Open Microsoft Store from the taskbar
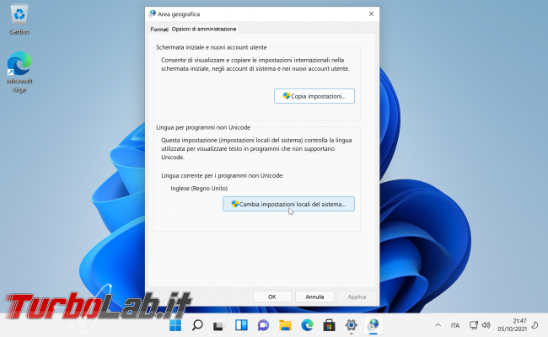548x337 pixels. coord(329,325)
